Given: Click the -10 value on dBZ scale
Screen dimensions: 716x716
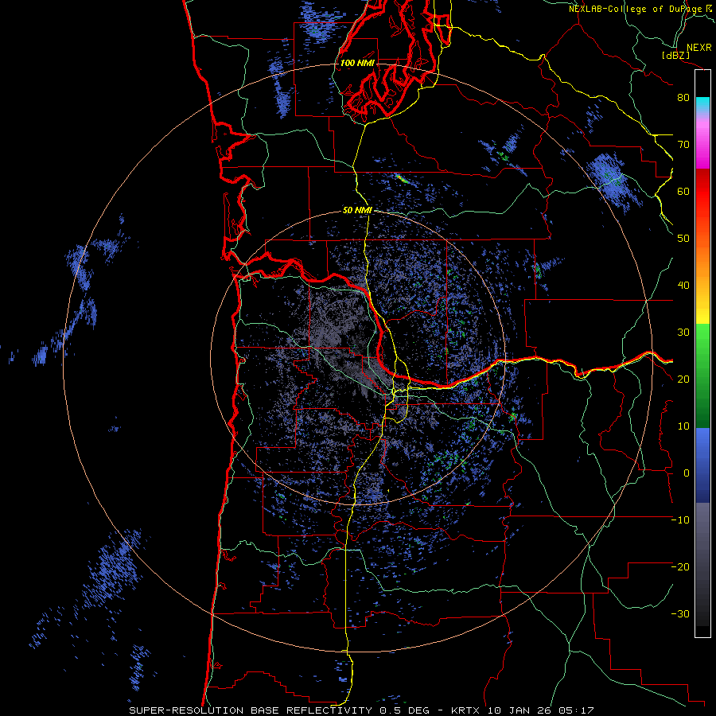Looking at the screenshot, I should point(680,520).
